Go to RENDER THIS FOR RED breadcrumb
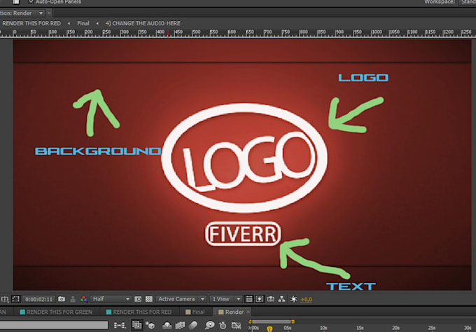The height and width of the screenshot is (332, 476). [x=31, y=23]
